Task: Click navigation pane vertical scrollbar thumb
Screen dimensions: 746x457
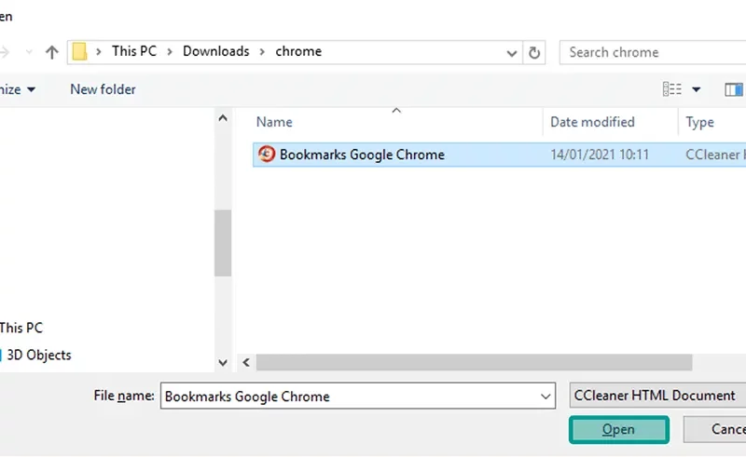Action: pyautogui.click(x=223, y=243)
